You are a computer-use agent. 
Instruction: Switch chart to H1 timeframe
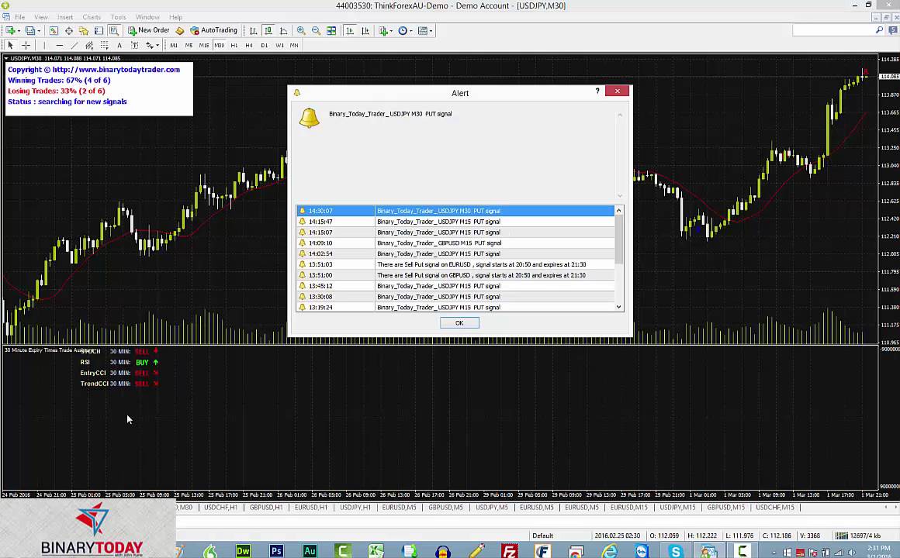[x=234, y=45]
